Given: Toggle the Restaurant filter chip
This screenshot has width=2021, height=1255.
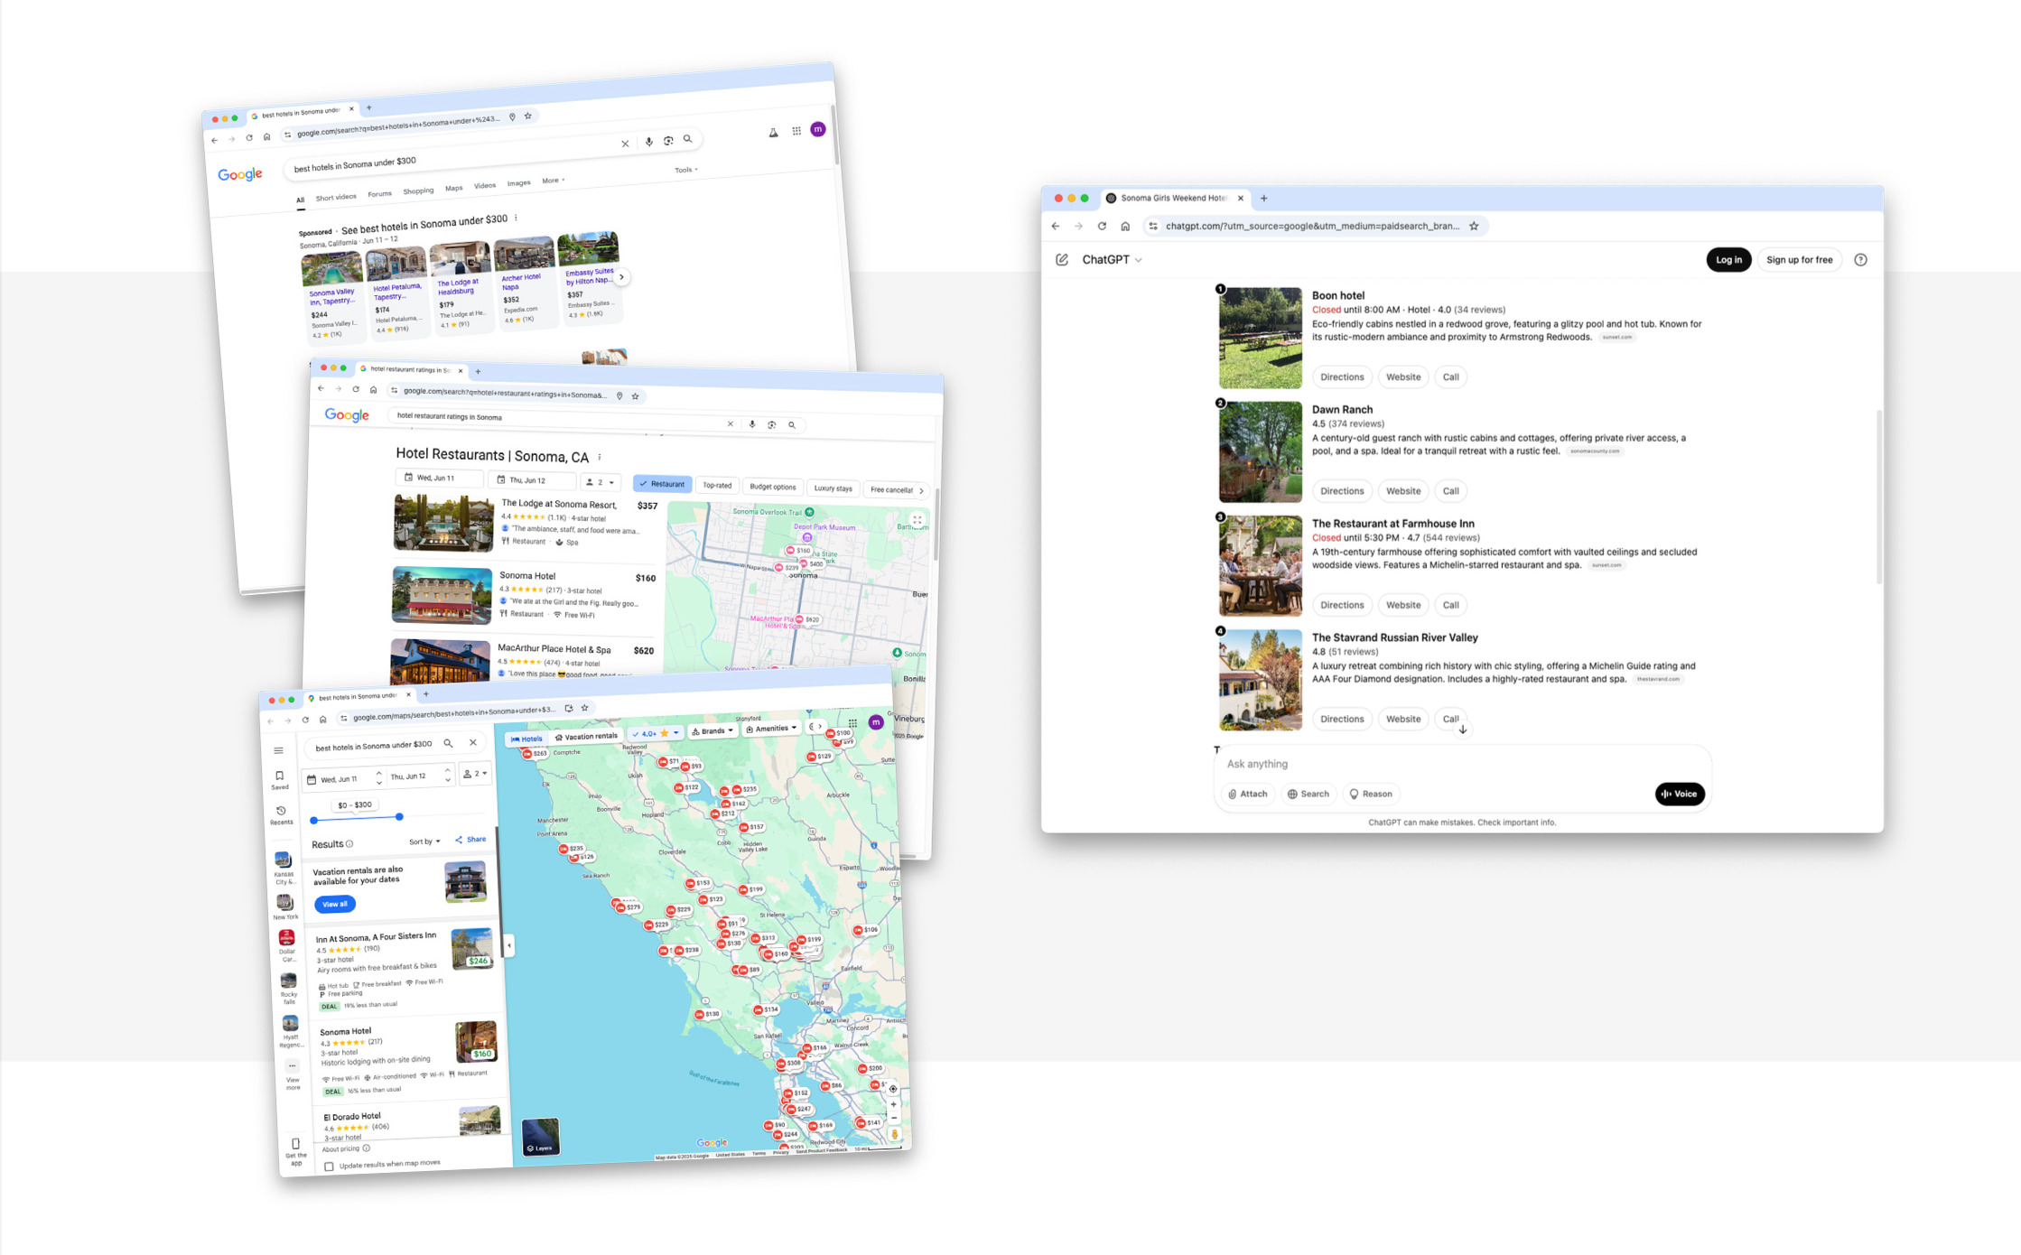Looking at the screenshot, I should (x=663, y=484).
